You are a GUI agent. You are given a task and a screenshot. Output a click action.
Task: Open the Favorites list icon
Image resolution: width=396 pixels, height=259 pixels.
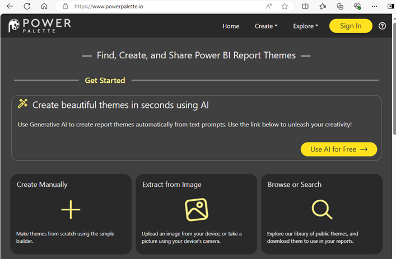click(323, 6)
